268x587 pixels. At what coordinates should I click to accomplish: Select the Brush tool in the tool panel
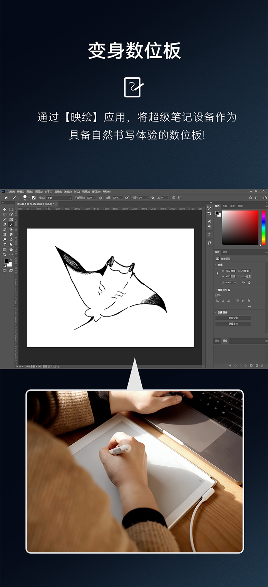point(11,224)
